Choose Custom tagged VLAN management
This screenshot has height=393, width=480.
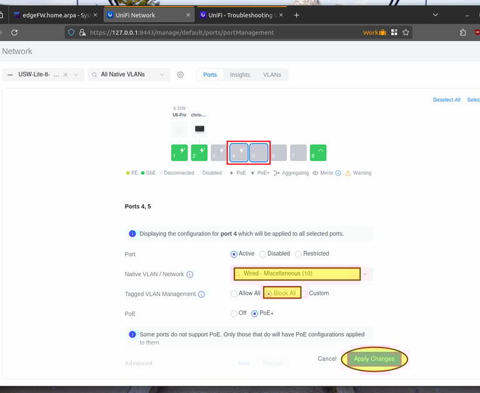(x=304, y=294)
